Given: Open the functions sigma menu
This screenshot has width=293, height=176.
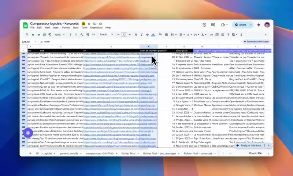Looking at the screenshot, I should coord(241,35).
